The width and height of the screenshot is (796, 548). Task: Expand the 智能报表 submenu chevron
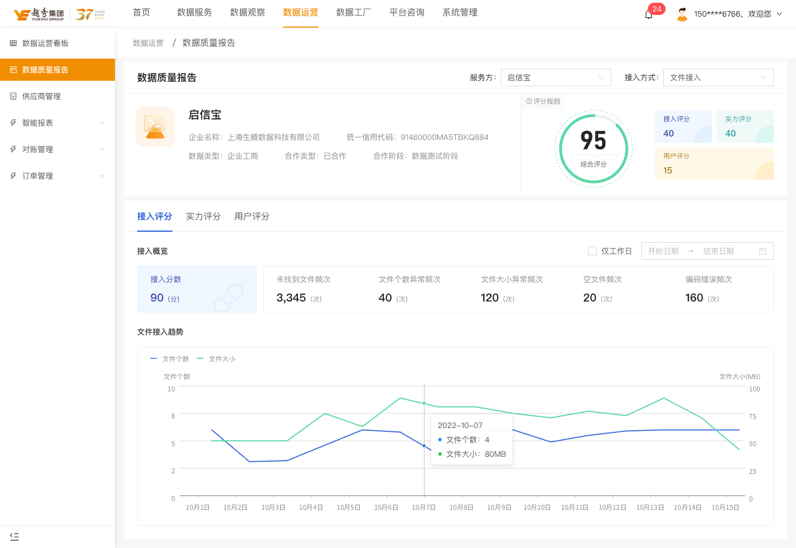pyautogui.click(x=102, y=123)
